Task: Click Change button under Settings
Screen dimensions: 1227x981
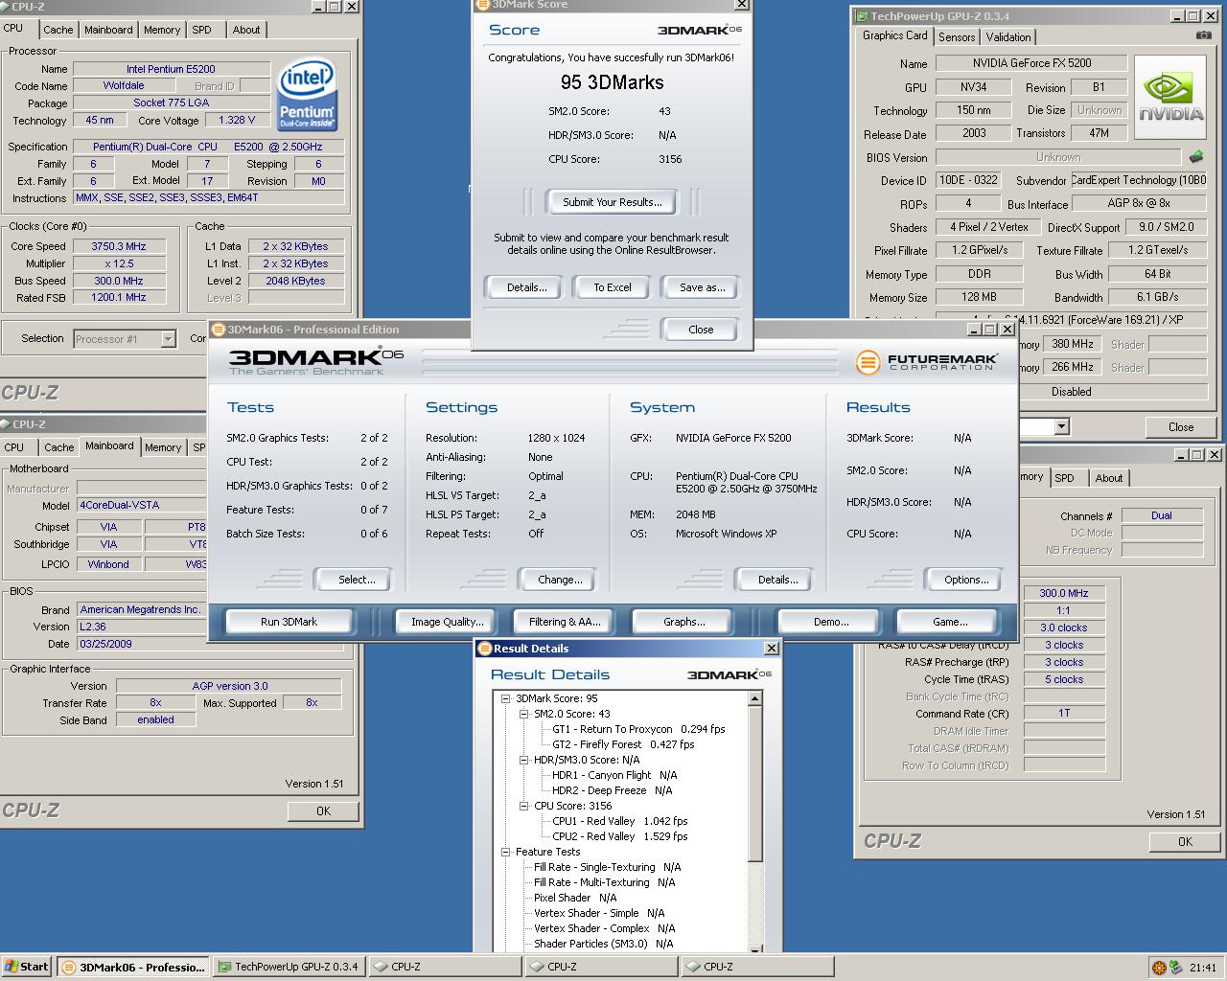Action: tap(560, 580)
